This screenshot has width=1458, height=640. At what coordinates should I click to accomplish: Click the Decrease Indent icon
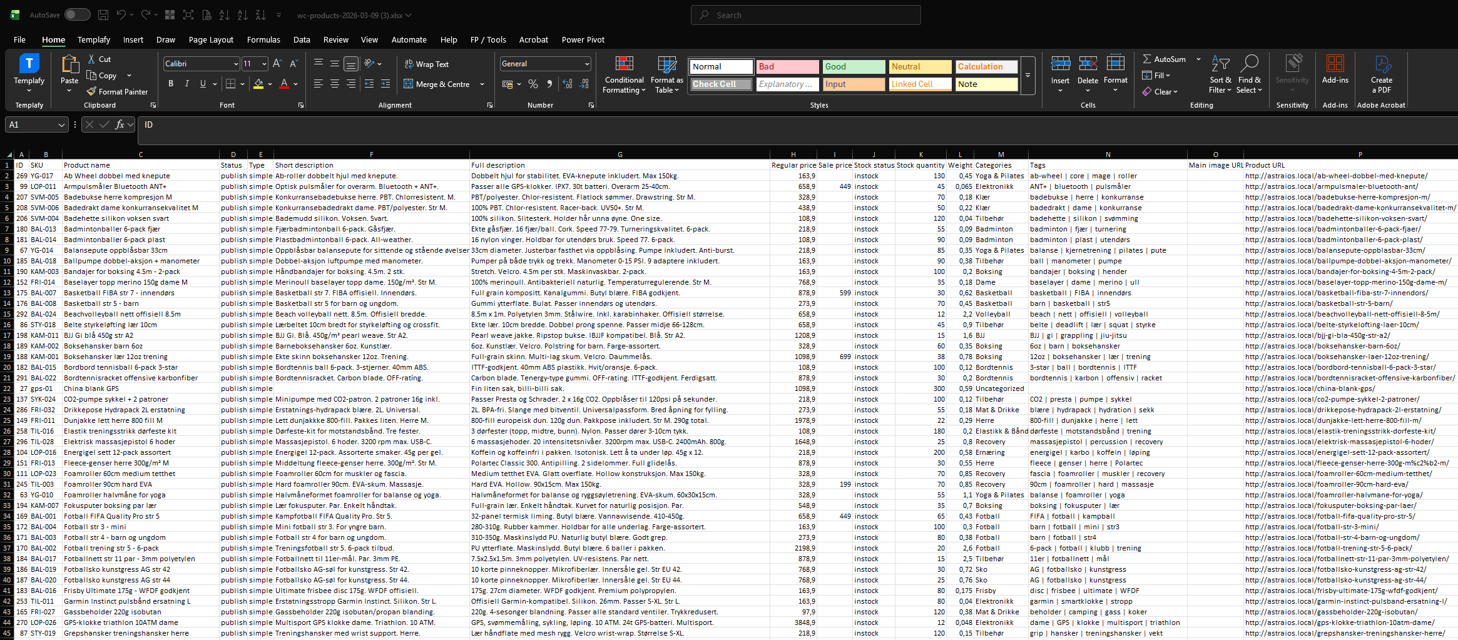[x=369, y=84]
